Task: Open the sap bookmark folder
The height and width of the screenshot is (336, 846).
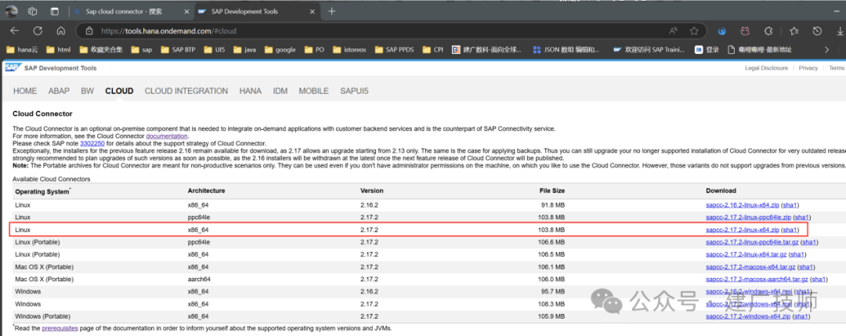Action: [x=141, y=49]
